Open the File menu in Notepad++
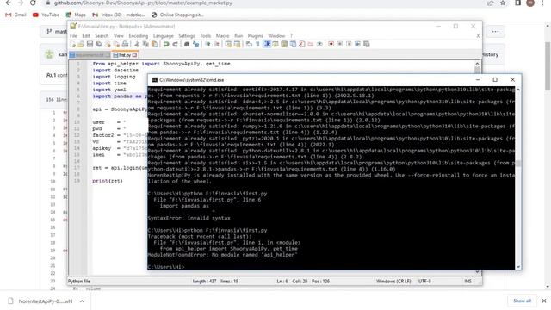The width and height of the screenshot is (551, 310). [x=73, y=36]
